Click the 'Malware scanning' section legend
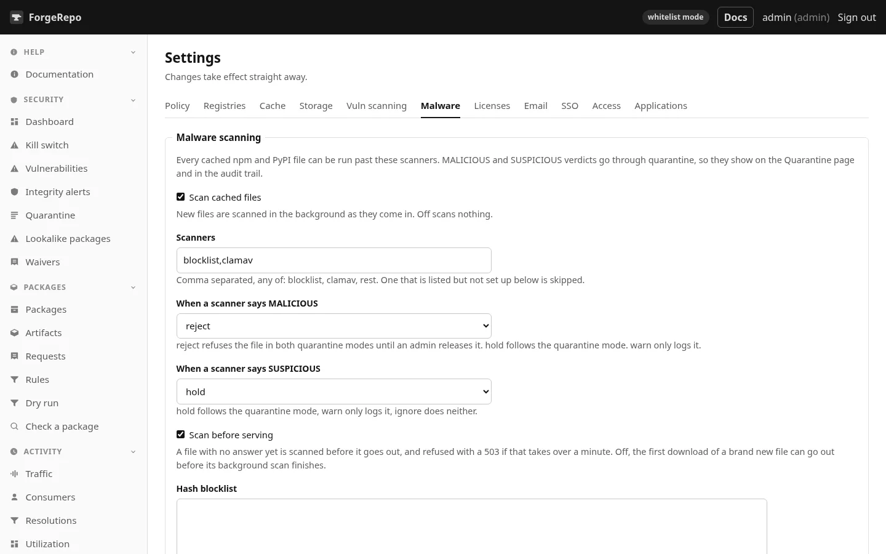886x554 pixels. (x=218, y=138)
